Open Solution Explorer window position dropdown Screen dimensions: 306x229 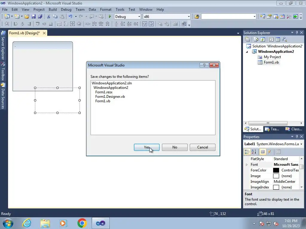[292, 33]
